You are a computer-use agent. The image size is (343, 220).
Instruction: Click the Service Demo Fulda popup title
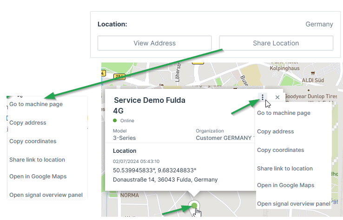click(x=149, y=100)
